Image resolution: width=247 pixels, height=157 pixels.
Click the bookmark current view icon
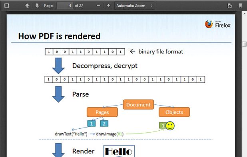240,6
